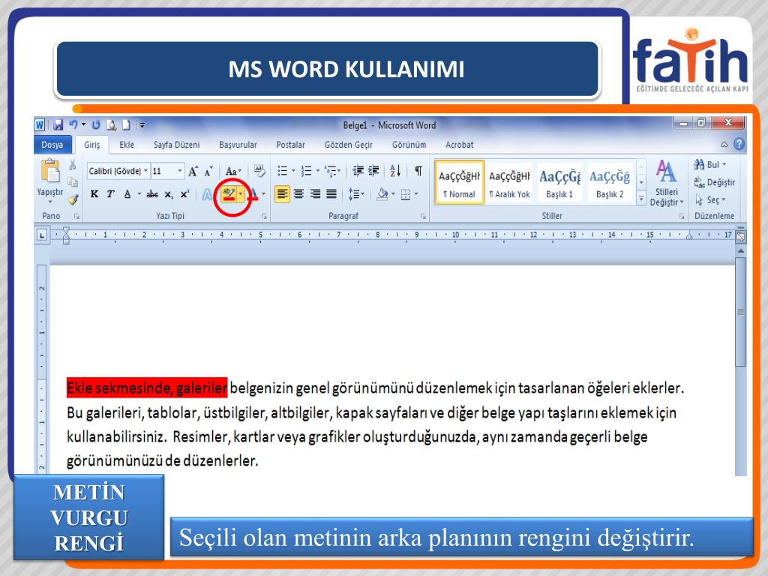The image size is (768, 576).
Task: Click the Cut scissors icon
Action: (x=73, y=164)
